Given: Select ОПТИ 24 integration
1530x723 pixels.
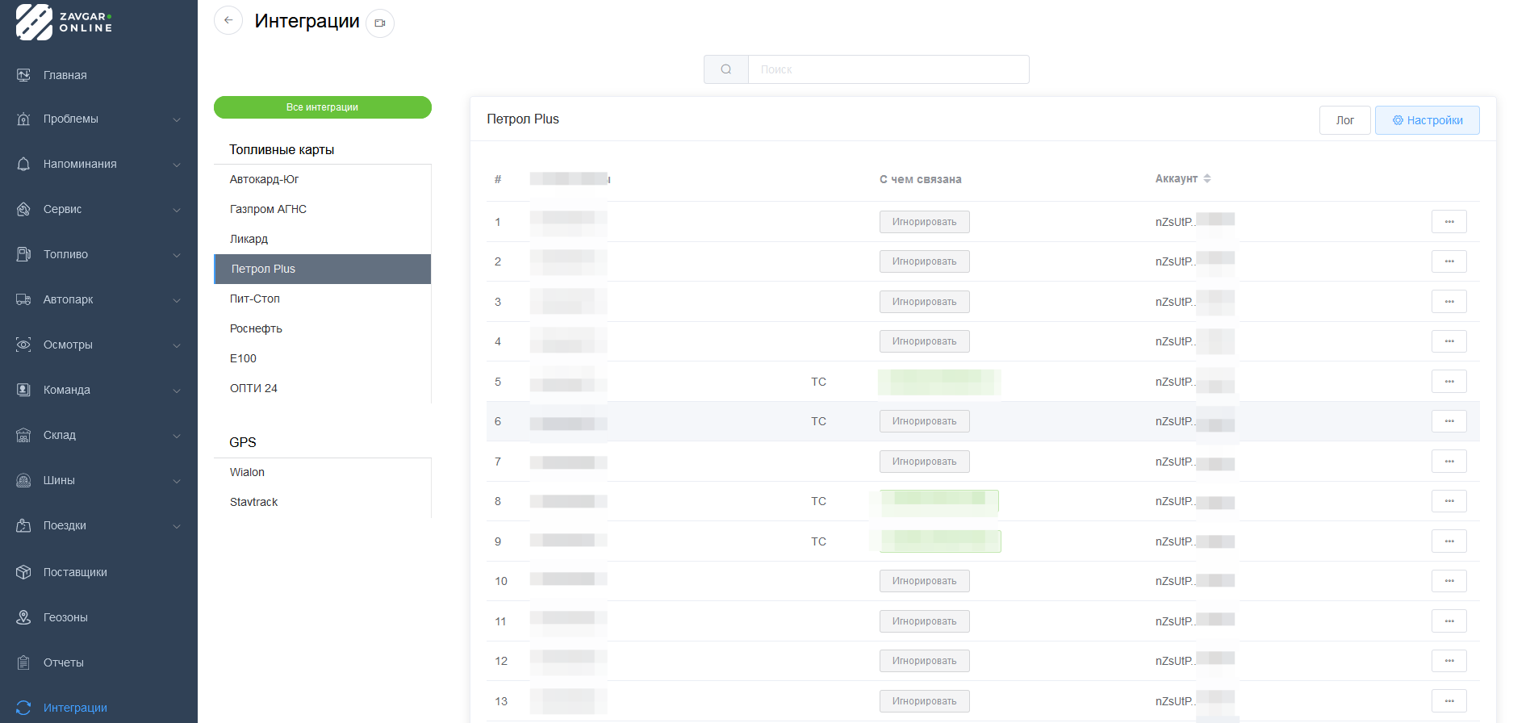Looking at the screenshot, I should click(x=322, y=388).
